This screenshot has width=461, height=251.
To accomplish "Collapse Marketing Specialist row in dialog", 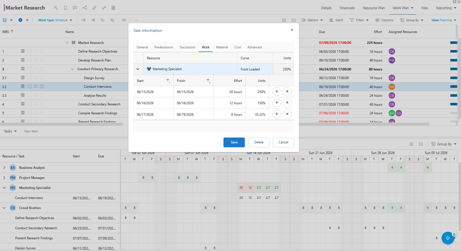I will click(138, 69).
